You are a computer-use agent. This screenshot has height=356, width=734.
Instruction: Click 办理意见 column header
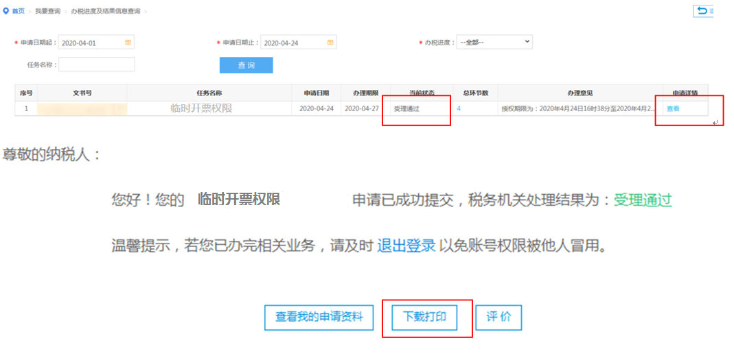click(x=580, y=93)
